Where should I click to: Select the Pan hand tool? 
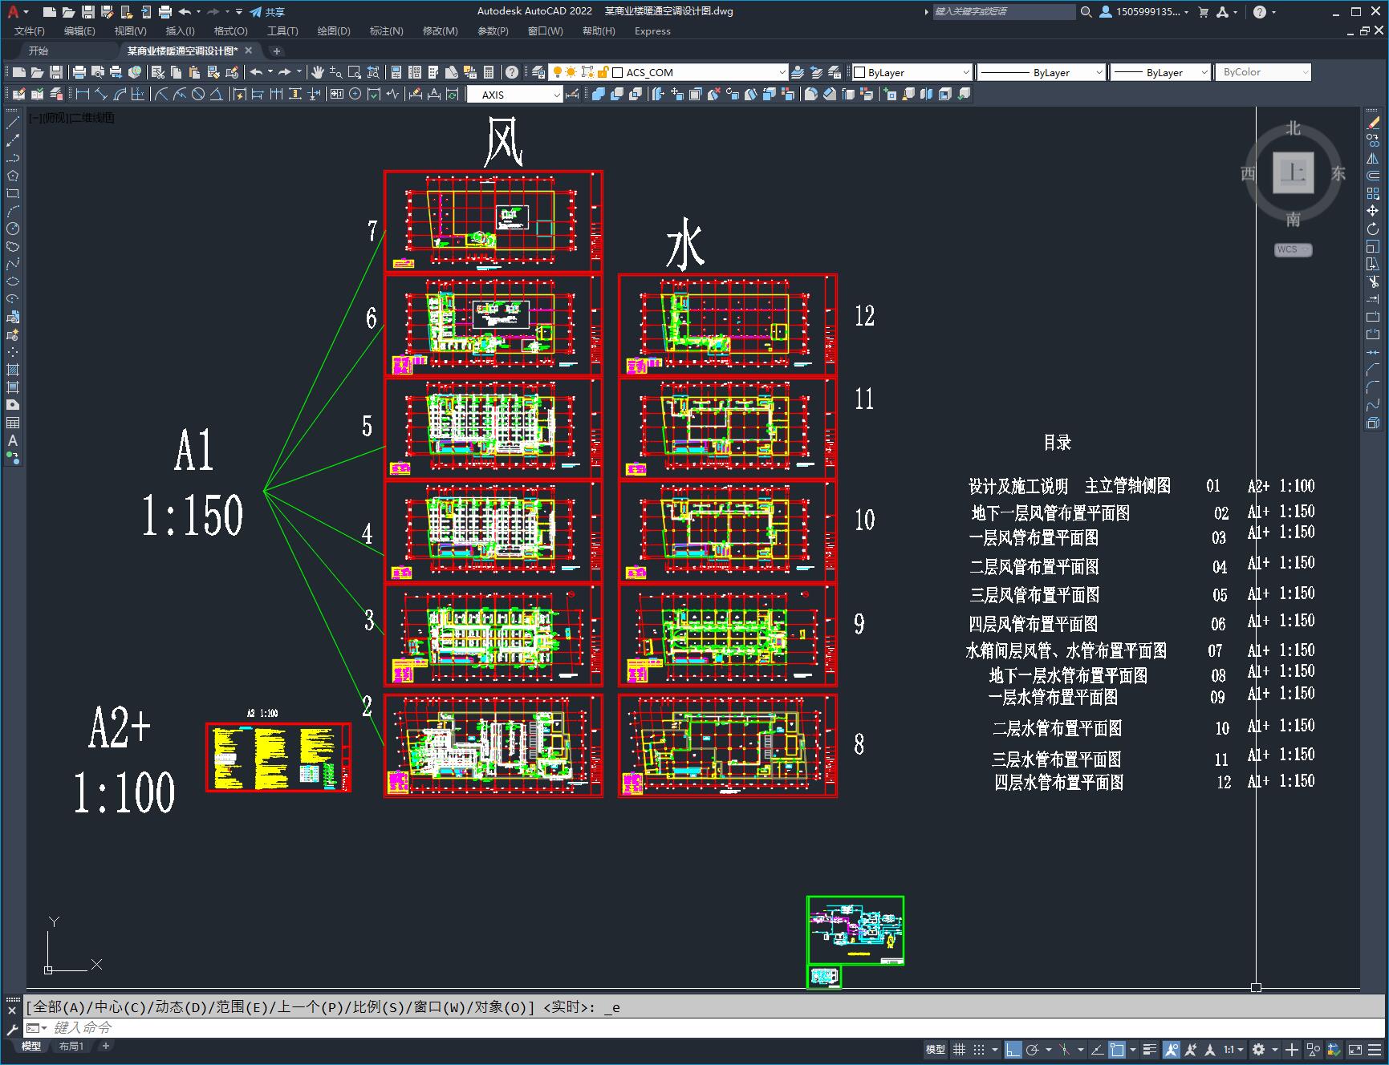click(318, 72)
